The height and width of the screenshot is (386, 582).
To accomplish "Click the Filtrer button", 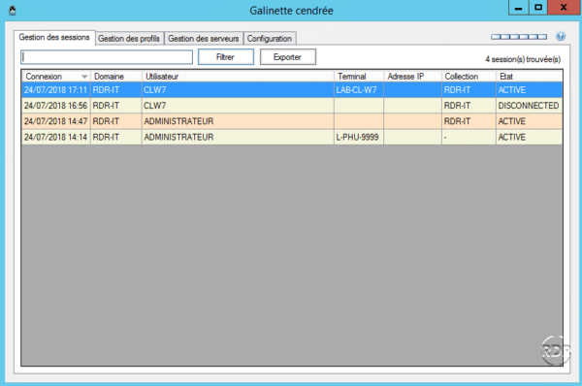I will pyautogui.click(x=226, y=57).
